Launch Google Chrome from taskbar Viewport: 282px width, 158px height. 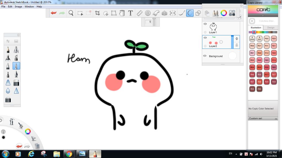69,154
